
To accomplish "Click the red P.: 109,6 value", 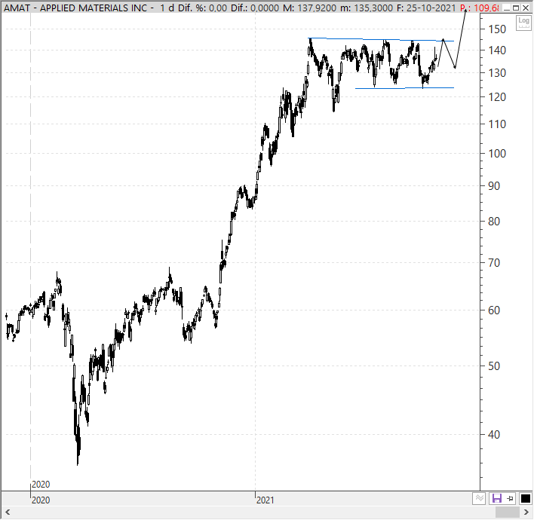I will pyautogui.click(x=480, y=8).
